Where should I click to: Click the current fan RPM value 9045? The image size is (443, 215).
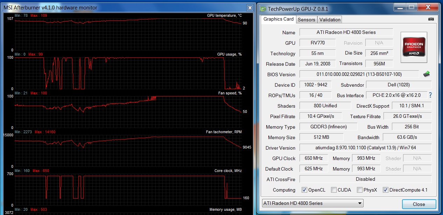pyautogui.click(x=247, y=147)
